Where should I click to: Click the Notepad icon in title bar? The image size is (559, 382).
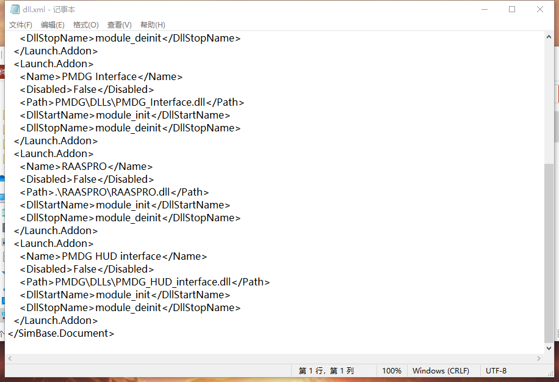click(15, 9)
